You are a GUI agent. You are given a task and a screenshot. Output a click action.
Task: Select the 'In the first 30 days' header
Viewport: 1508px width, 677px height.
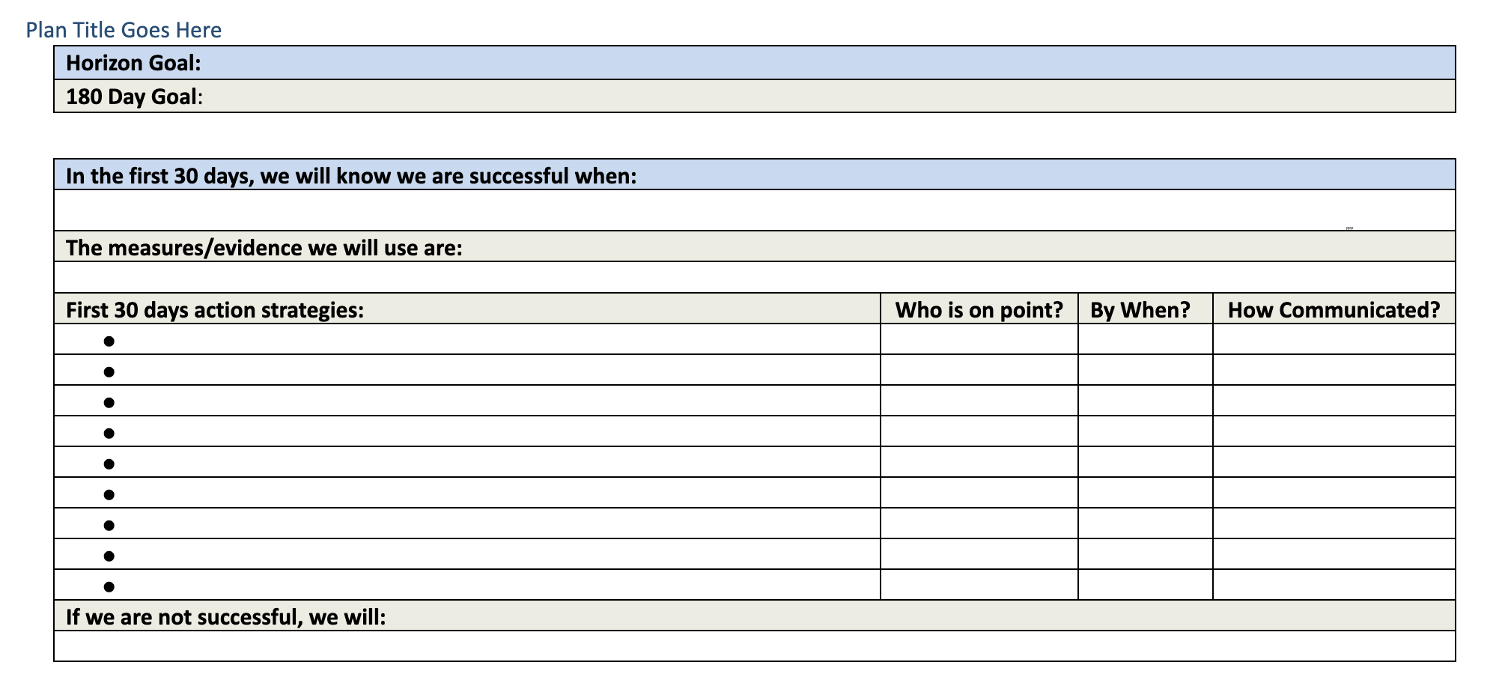351,176
